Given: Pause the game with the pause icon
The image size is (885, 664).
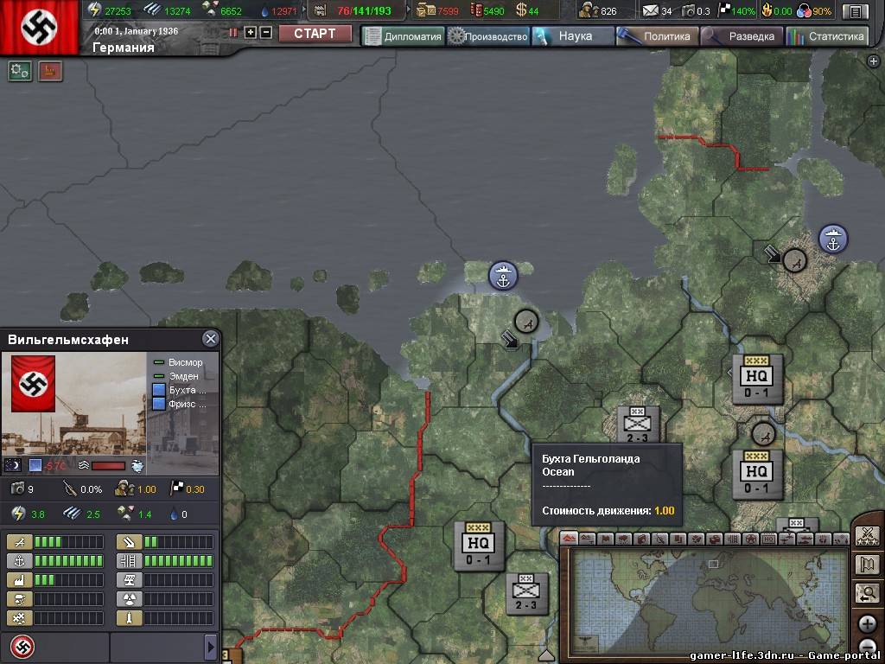Looking at the screenshot, I should pyautogui.click(x=232, y=33).
